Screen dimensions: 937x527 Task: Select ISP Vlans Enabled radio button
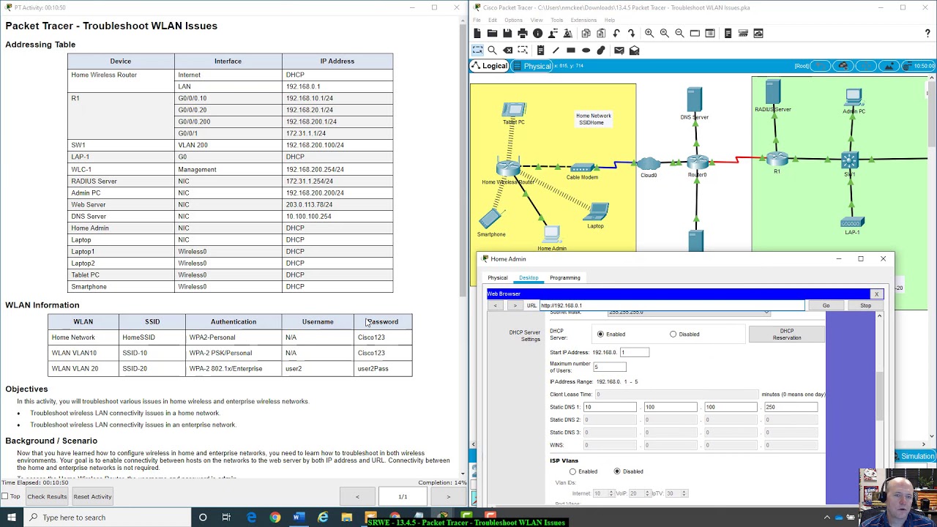click(572, 471)
